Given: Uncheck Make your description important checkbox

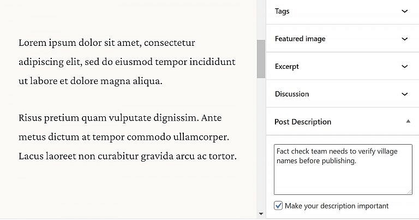Looking at the screenshot, I should pyautogui.click(x=278, y=206).
